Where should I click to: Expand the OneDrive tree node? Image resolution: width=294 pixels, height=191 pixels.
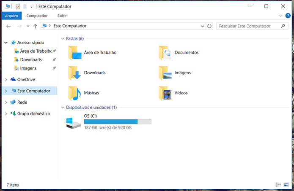point(6,80)
